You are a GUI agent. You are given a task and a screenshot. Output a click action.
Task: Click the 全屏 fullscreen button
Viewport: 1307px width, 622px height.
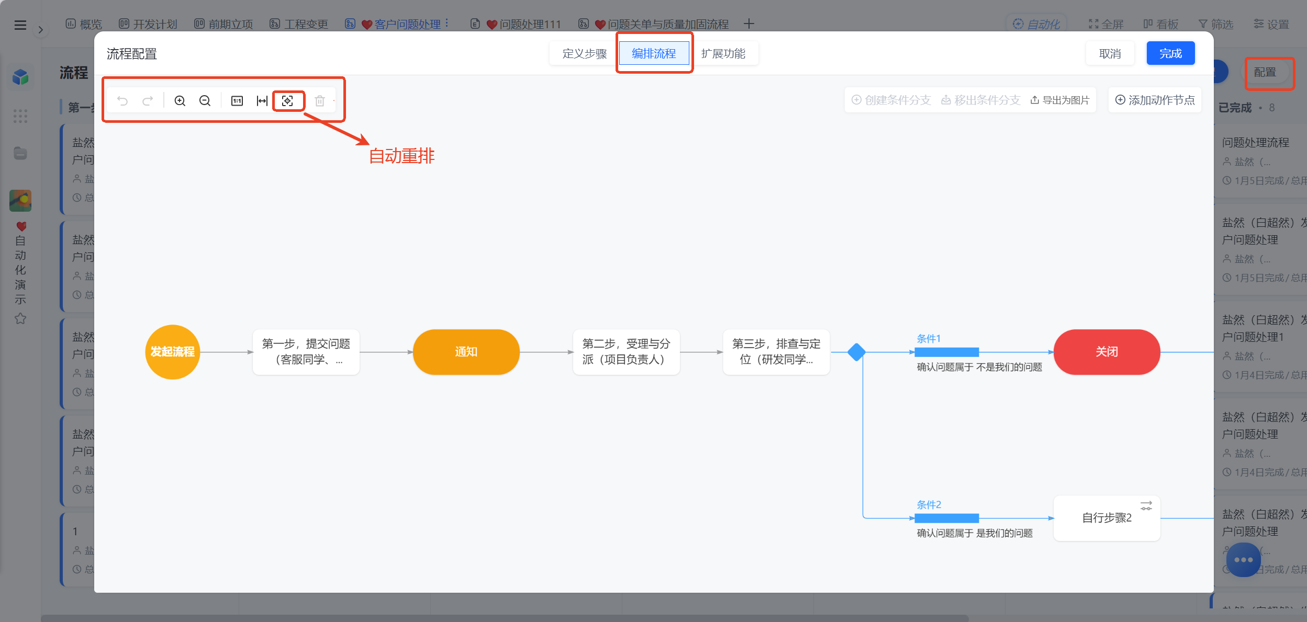(x=1106, y=24)
